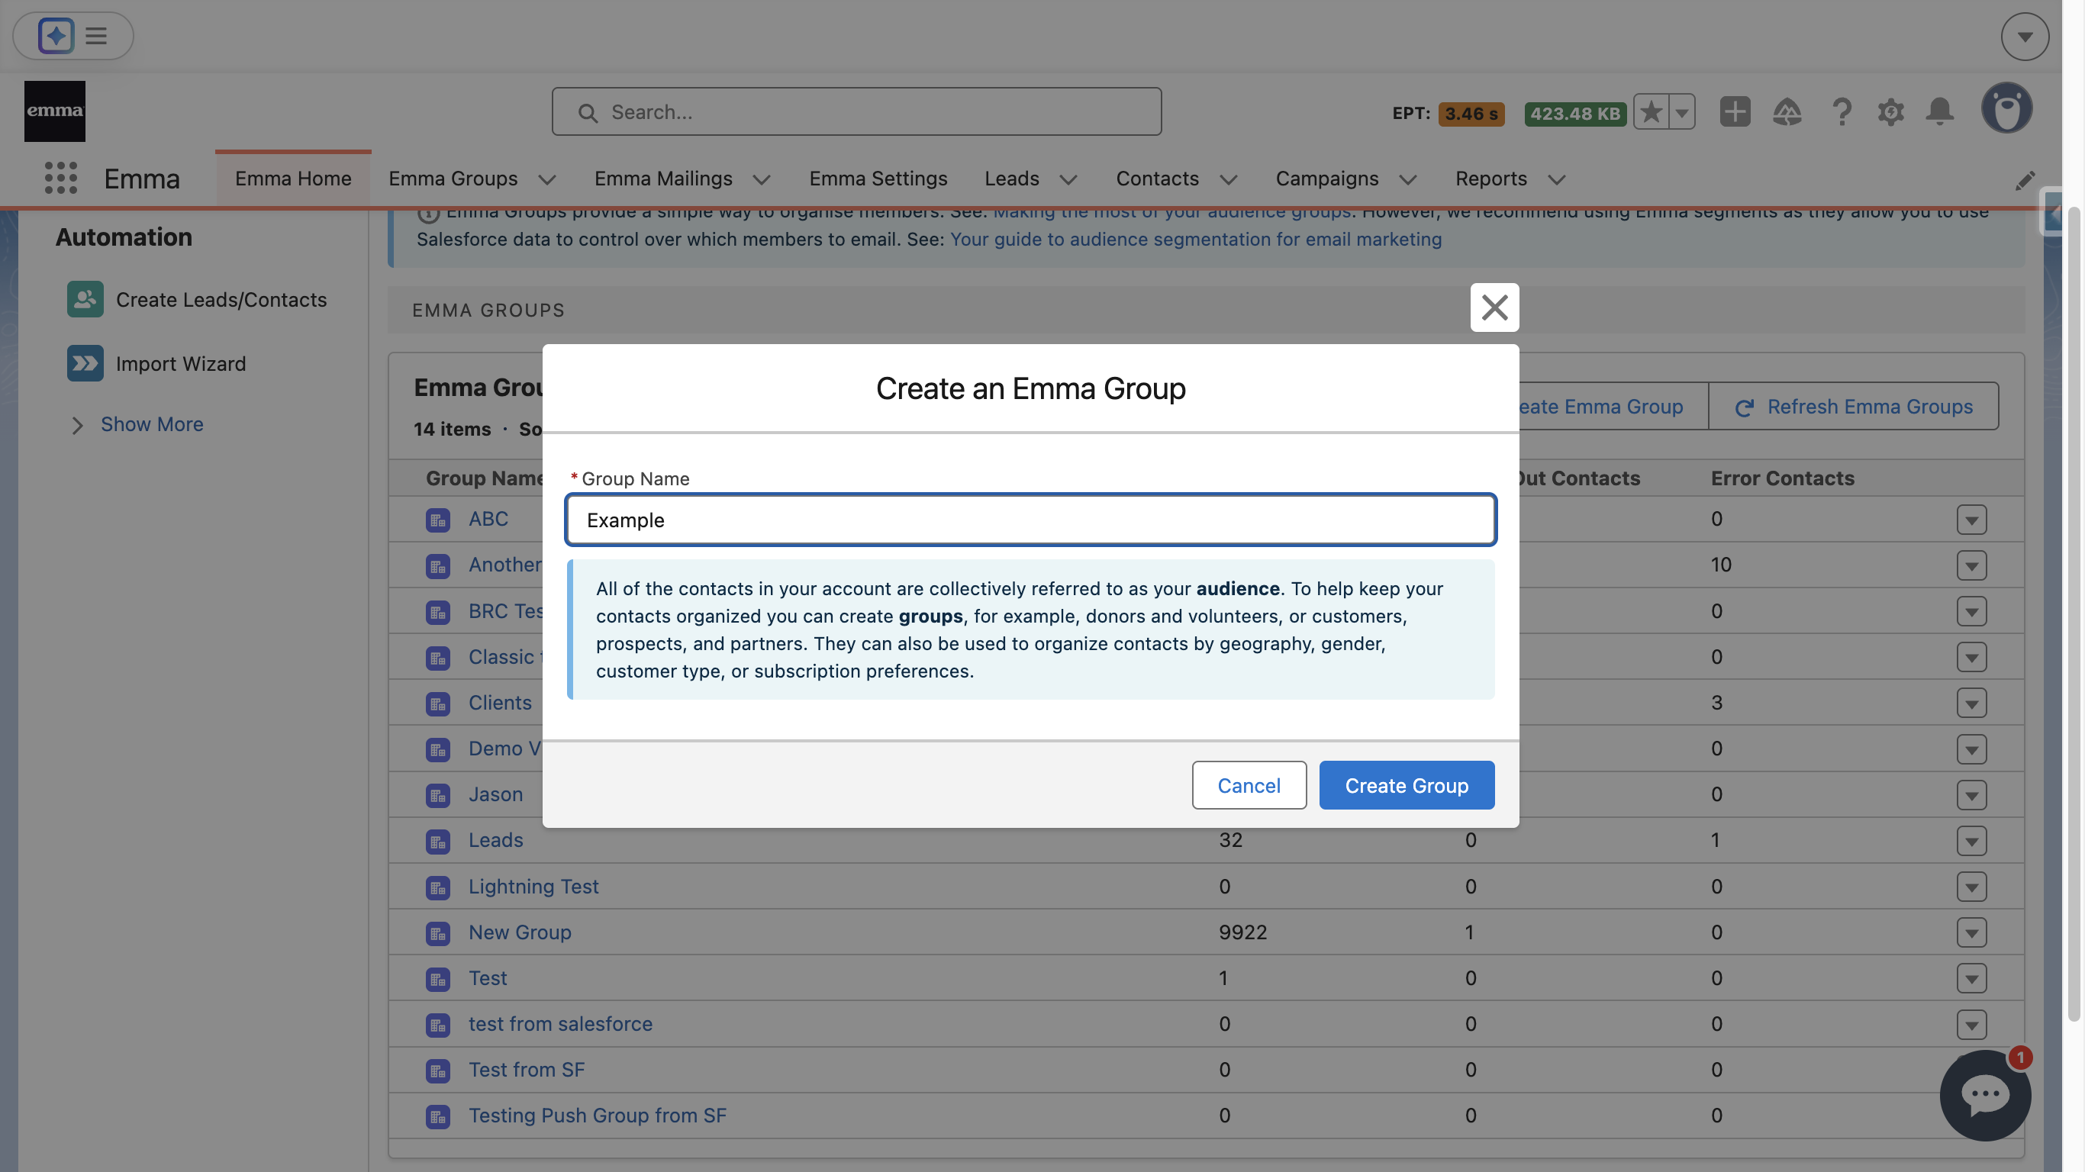Select the Emma Home tab
The image size is (2085, 1172).
pyautogui.click(x=293, y=178)
